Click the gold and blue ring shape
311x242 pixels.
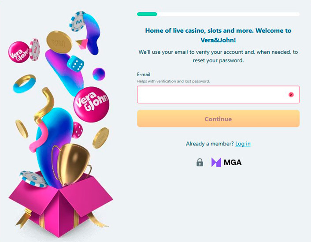point(24,84)
